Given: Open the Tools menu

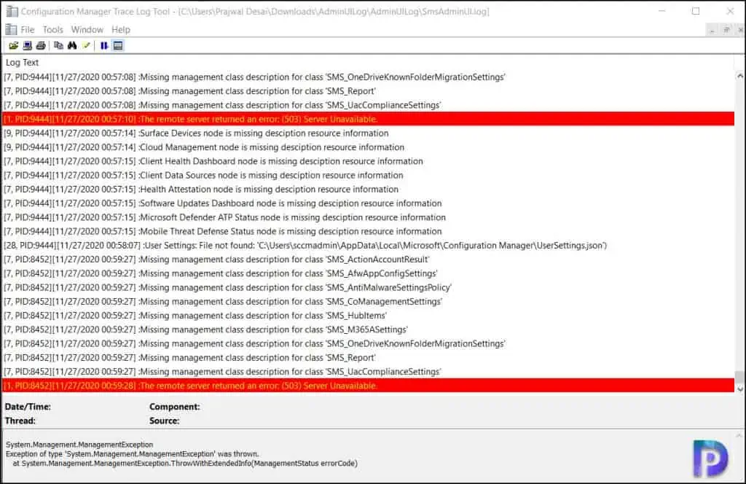Looking at the screenshot, I should coord(52,29).
